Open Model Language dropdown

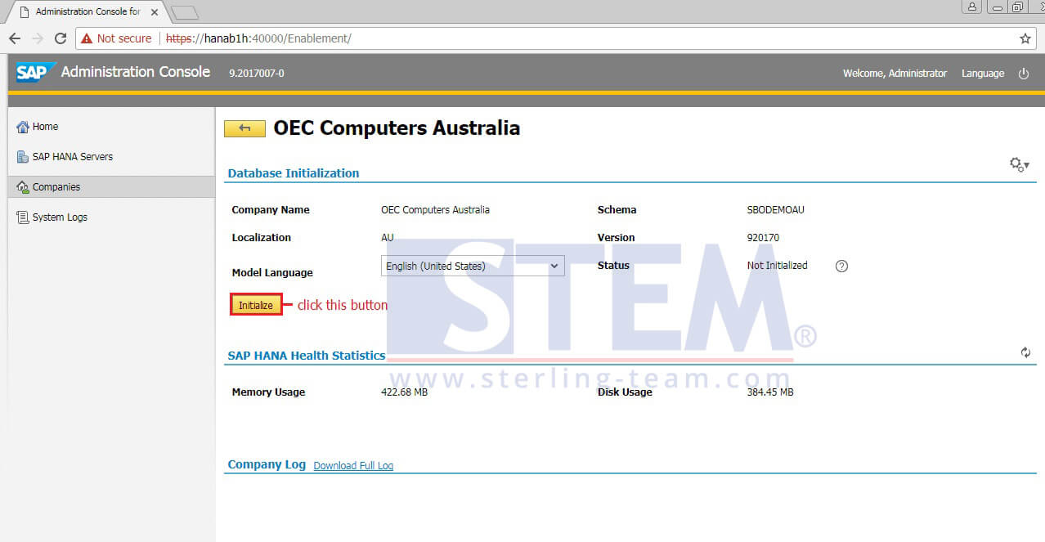coord(473,266)
